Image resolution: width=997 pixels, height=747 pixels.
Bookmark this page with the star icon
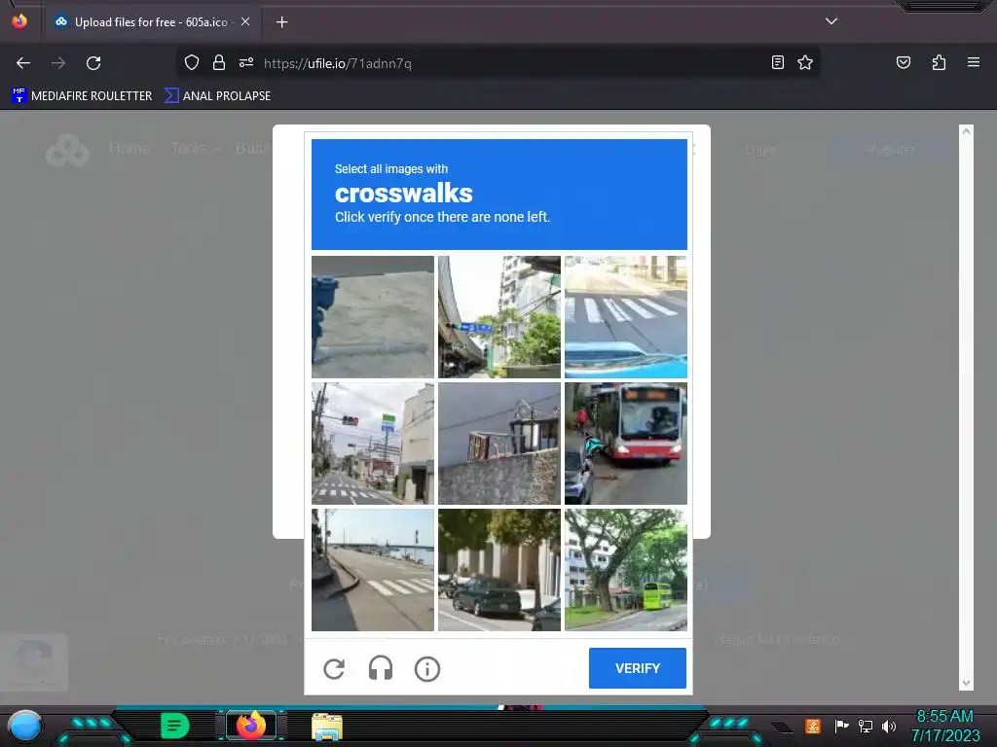click(x=805, y=62)
